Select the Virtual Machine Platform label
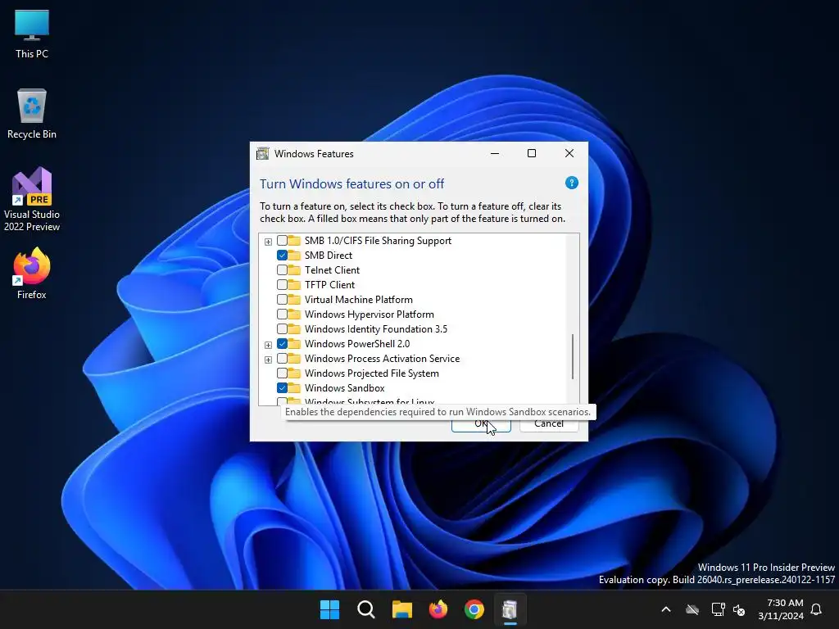839x629 pixels. pyautogui.click(x=359, y=300)
